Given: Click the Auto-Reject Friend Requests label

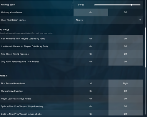Looking at the screenshot, I should pos(15,54).
